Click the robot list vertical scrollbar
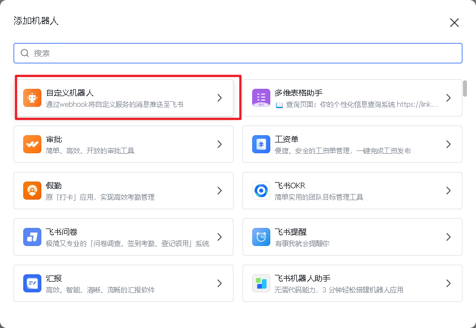This screenshot has height=328, width=476. pyautogui.click(x=465, y=88)
